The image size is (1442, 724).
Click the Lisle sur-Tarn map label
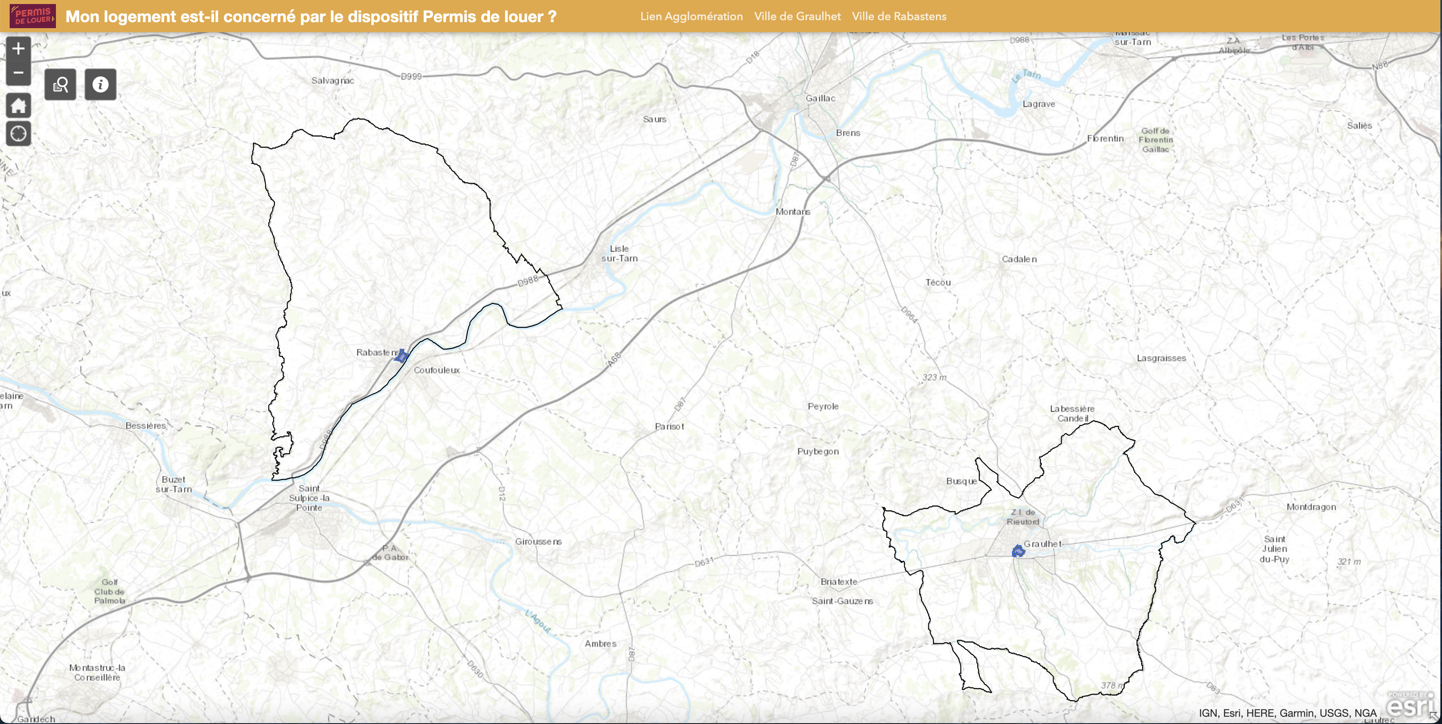point(619,253)
